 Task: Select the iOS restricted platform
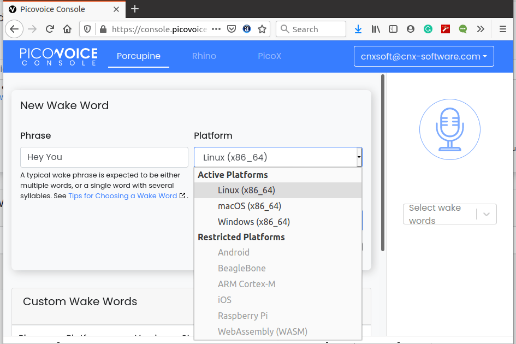click(x=278, y=300)
